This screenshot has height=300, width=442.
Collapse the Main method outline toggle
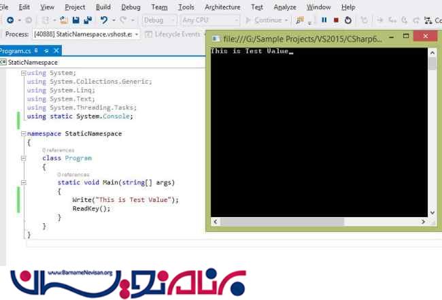tap(24, 183)
